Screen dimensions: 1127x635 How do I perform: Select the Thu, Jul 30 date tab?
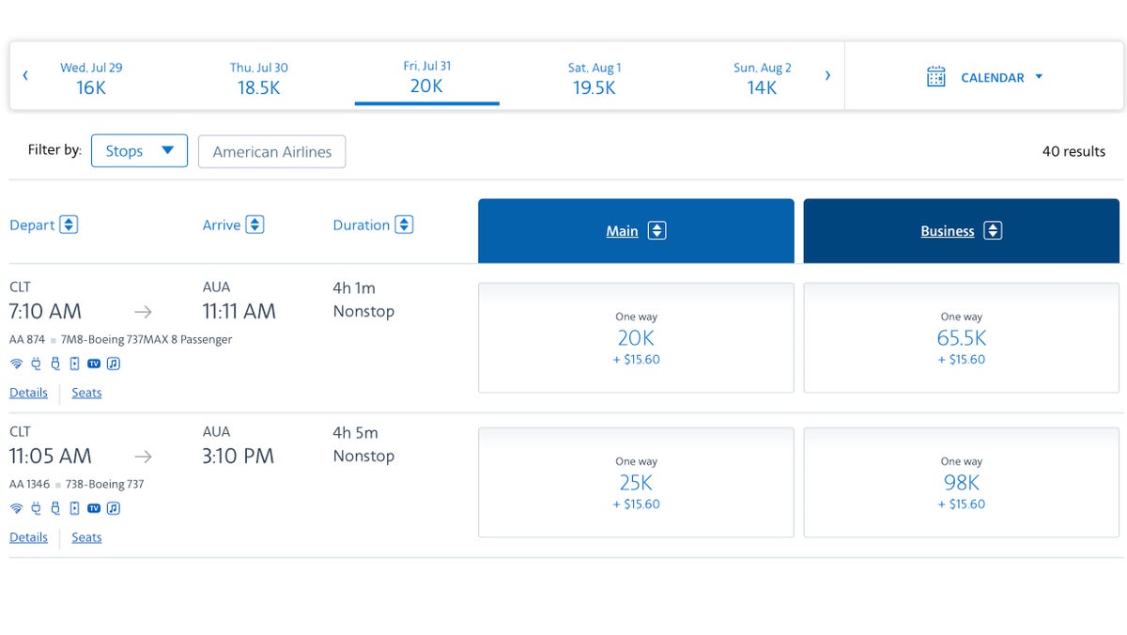point(259,77)
